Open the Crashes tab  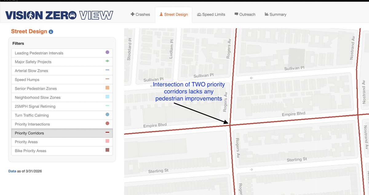[x=140, y=14]
